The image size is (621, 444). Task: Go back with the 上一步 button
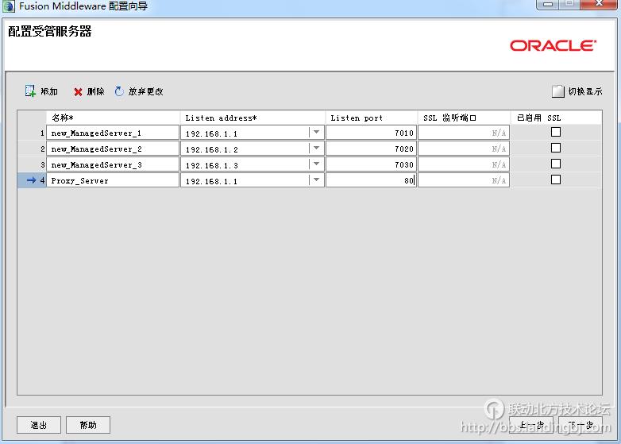coord(531,425)
